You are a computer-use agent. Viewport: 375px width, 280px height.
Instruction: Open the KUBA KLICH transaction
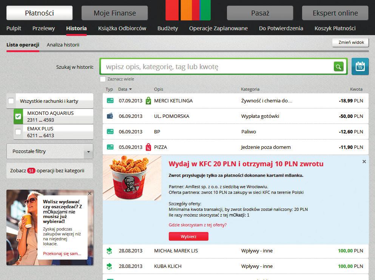click(x=236, y=266)
